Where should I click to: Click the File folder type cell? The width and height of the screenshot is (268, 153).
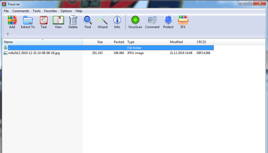(134, 48)
